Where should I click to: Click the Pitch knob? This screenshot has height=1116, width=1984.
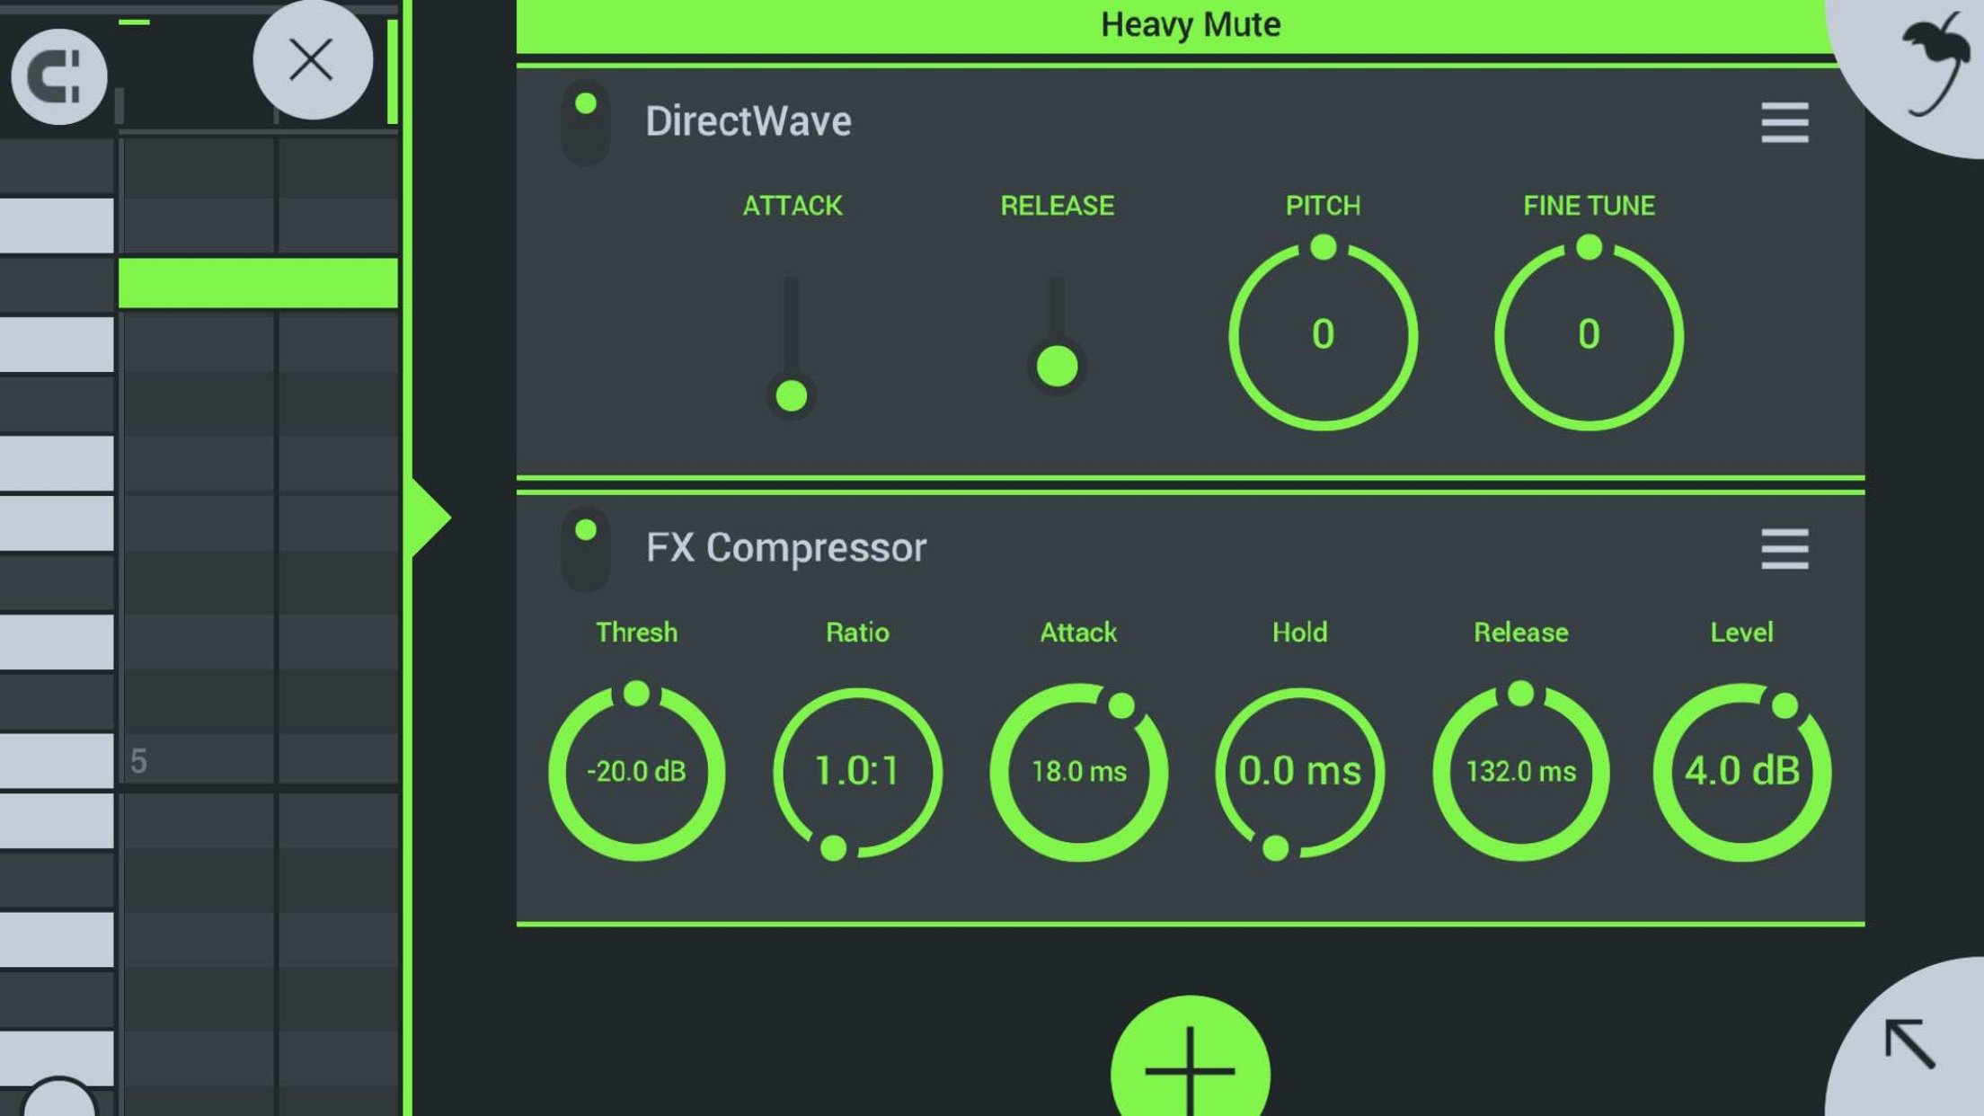1323,336
